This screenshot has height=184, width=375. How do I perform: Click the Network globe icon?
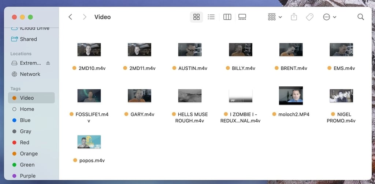click(14, 74)
